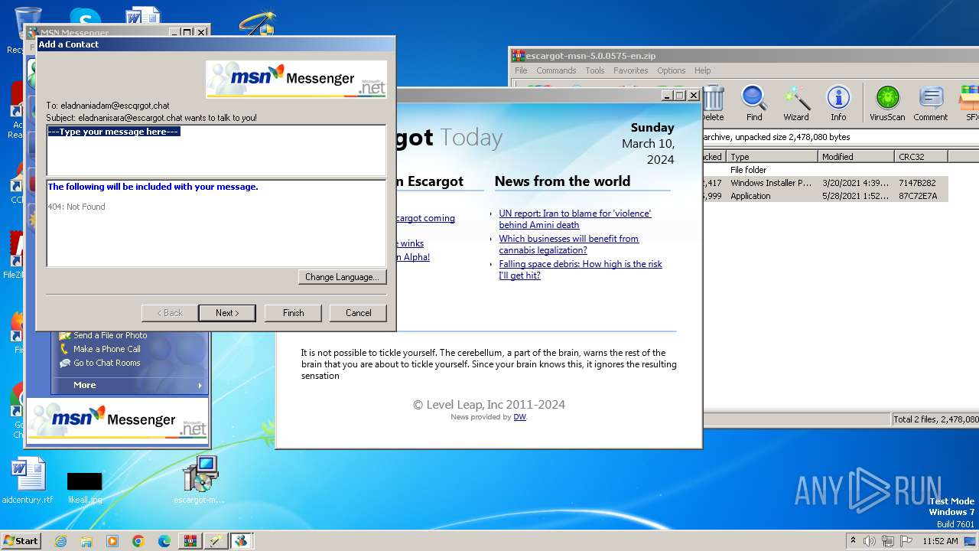
Task: Click the MSN Messenger .net banner at bottom
Action: (x=119, y=419)
